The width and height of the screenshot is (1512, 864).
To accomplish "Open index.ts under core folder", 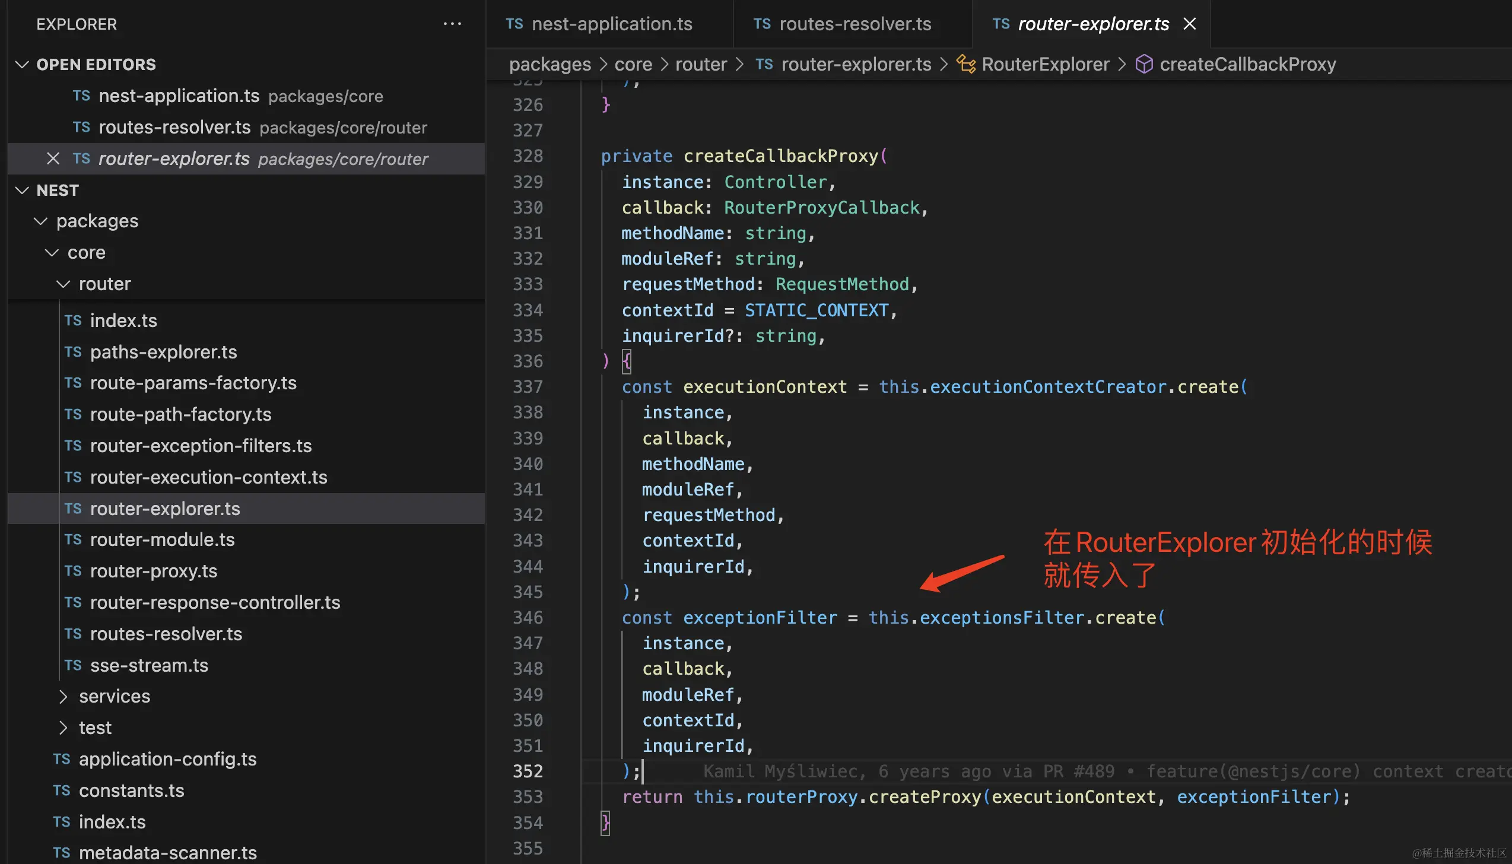I will [246, 822].
